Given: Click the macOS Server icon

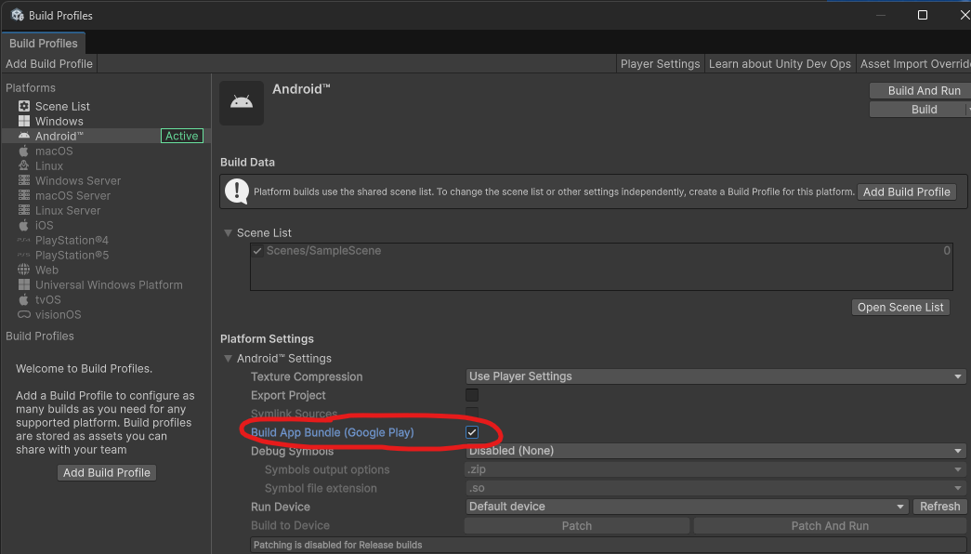Looking at the screenshot, I should pyautogui.click(x=24, y=195).
